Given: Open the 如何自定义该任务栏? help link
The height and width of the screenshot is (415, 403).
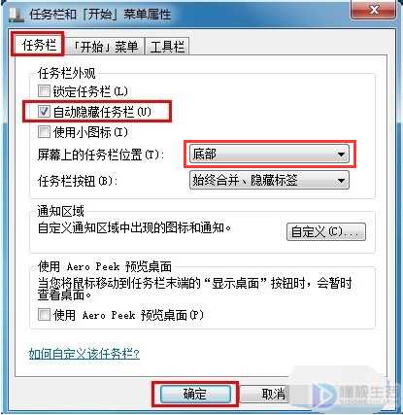Looking at the screenshot, I should pos(84,354).
